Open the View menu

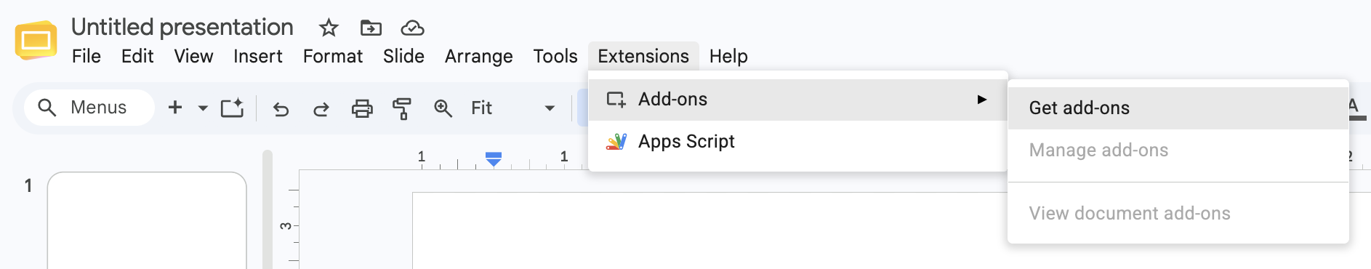pyautogui.click(x=193, y=56)
